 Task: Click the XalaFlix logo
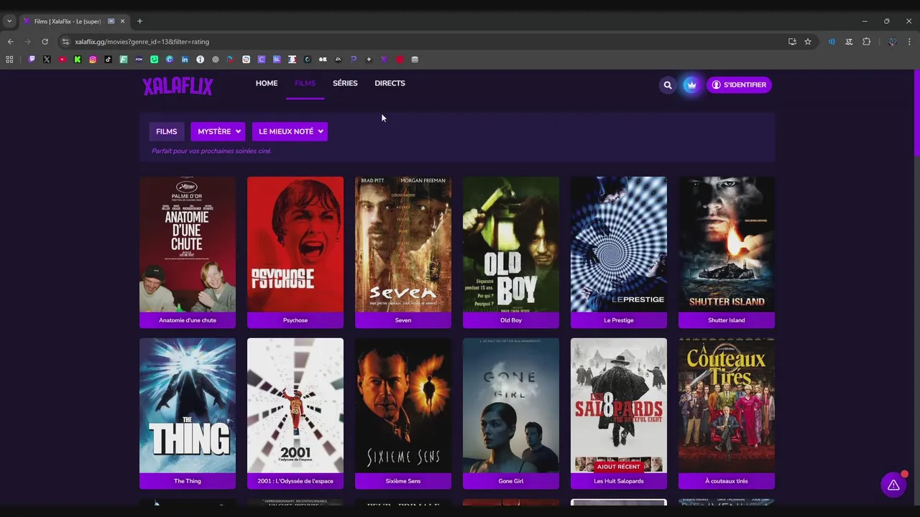pos(178,86)
